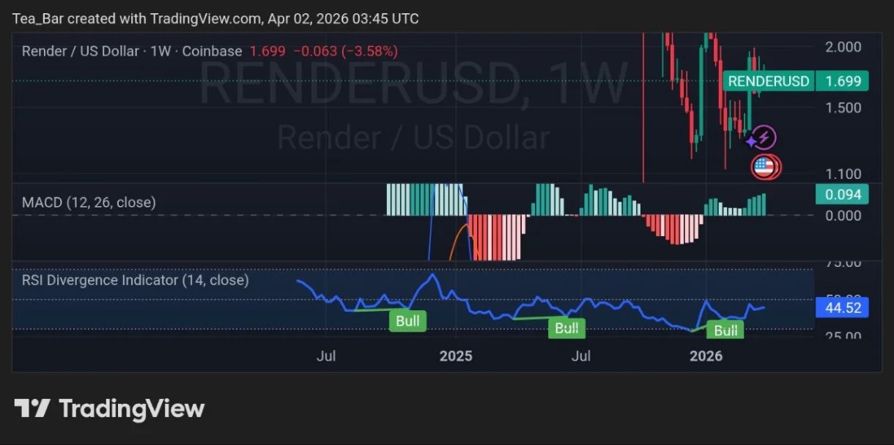894x445 pixels.
Task: Click the red -3.58% change value
Action: point(370,51)
